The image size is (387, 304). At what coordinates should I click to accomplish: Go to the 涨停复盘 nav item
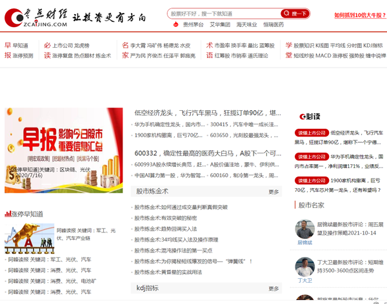point(63,56)
